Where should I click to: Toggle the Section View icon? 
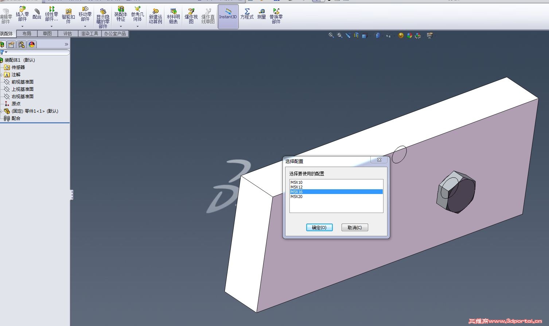356,35
